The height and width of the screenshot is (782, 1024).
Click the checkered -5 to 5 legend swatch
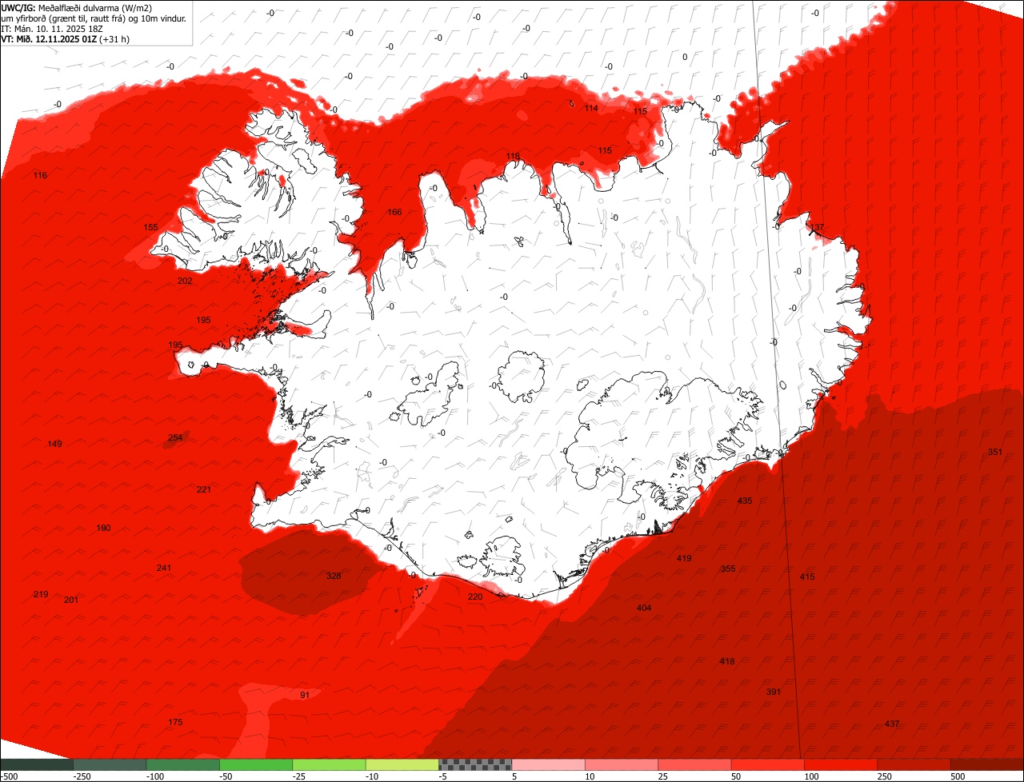coord(475,764)
